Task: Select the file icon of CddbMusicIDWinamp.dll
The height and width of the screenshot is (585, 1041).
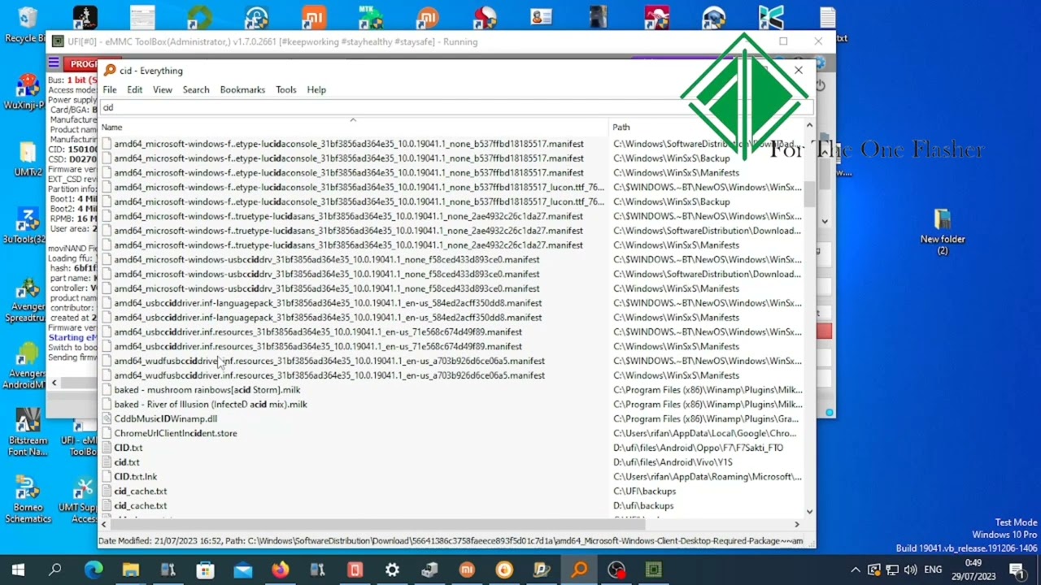Action: 106,418
